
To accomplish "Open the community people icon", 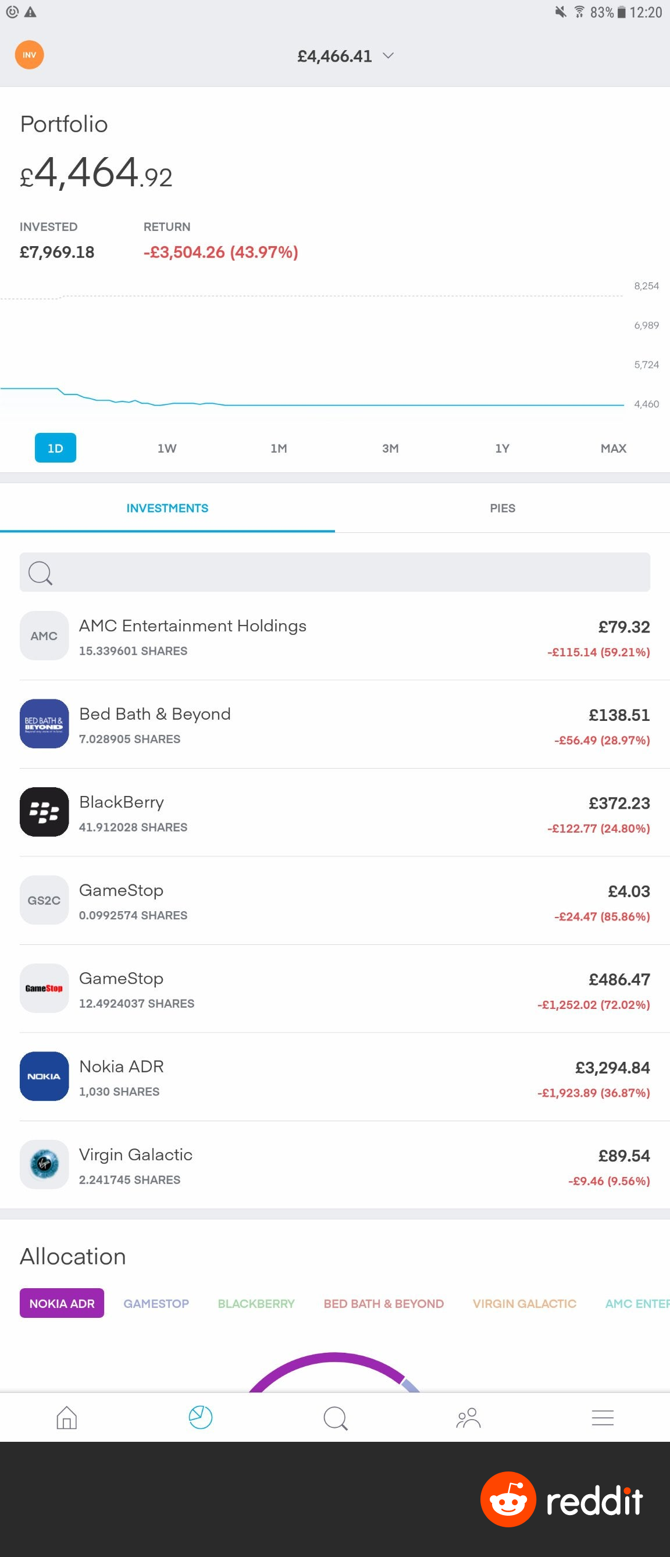I will coord(468,1417).
